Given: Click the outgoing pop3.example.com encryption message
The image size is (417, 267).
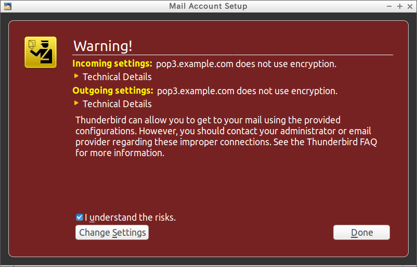Looking at the screenshot, I should coord(247,91).
